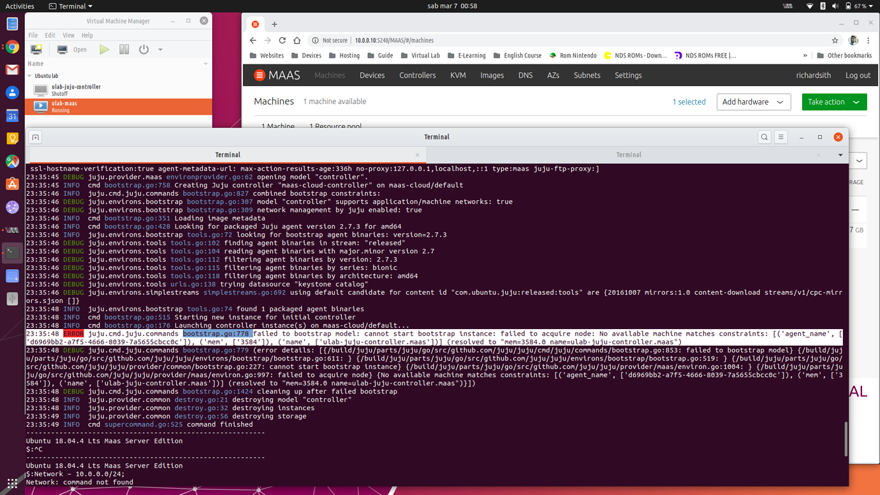Screen dimensions: 880x495
Task: Click the Chrome address bar URL
Action: pyautogui.click(x=394, y=40)
